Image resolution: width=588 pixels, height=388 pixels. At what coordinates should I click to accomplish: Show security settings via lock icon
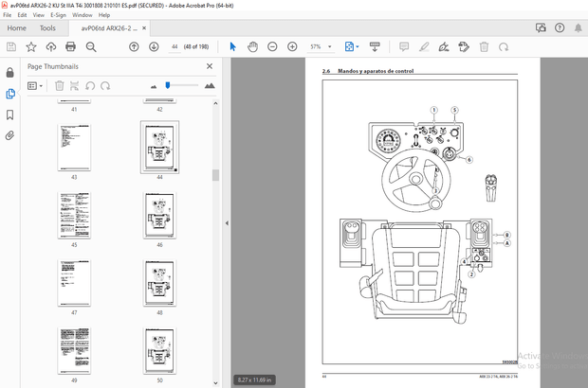[x=10, y=73]
